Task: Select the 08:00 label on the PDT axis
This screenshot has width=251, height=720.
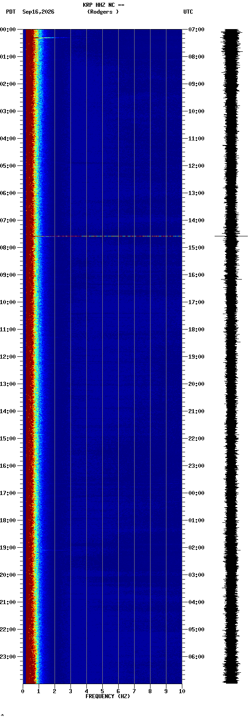Action: click(8, 248)
